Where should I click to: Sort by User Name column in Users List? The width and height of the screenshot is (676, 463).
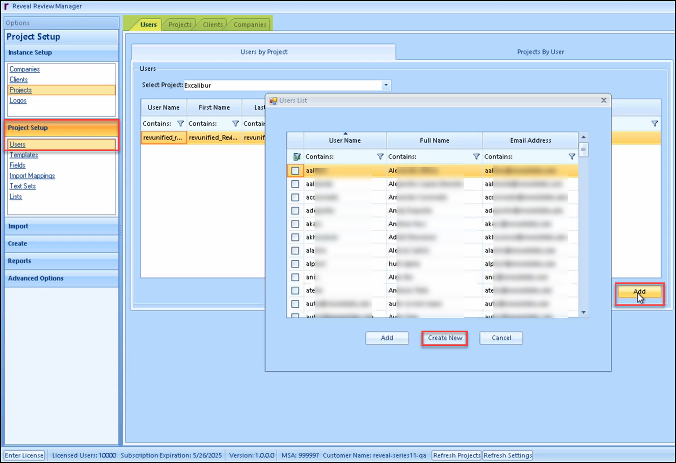click(345, 141)
